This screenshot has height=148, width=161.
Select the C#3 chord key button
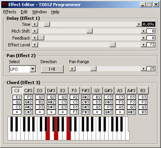point(28,91)
